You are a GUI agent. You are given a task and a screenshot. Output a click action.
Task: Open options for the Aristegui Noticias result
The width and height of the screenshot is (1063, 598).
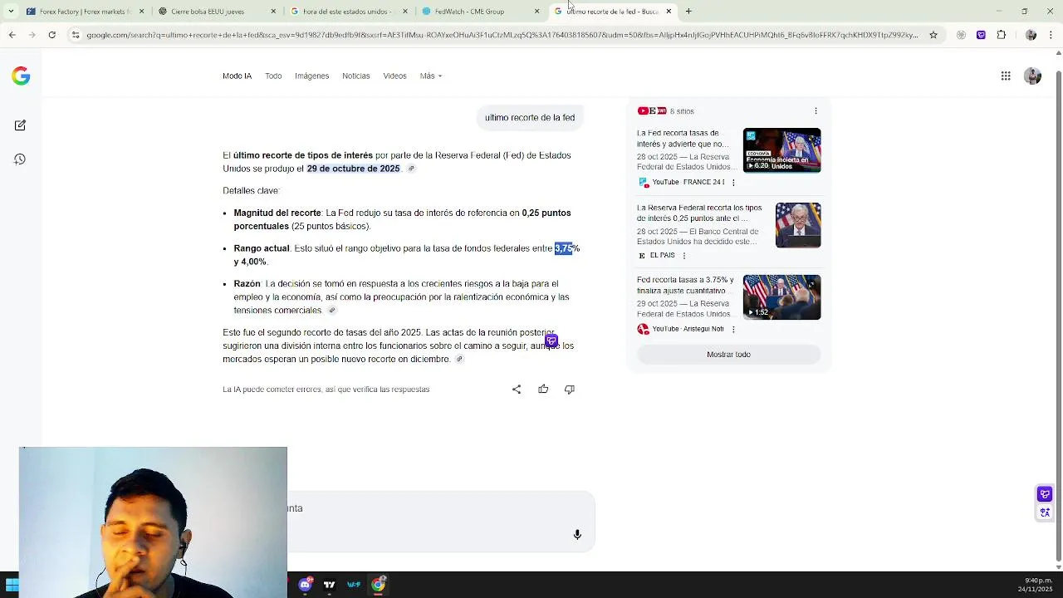click(x=732, y=330)
